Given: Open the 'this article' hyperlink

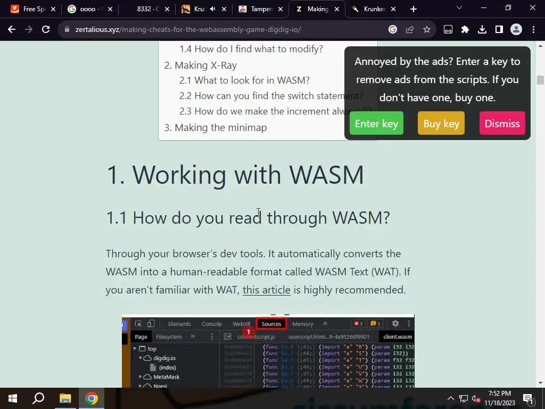Looking at the screenshot, I should [x=266, y=290].
